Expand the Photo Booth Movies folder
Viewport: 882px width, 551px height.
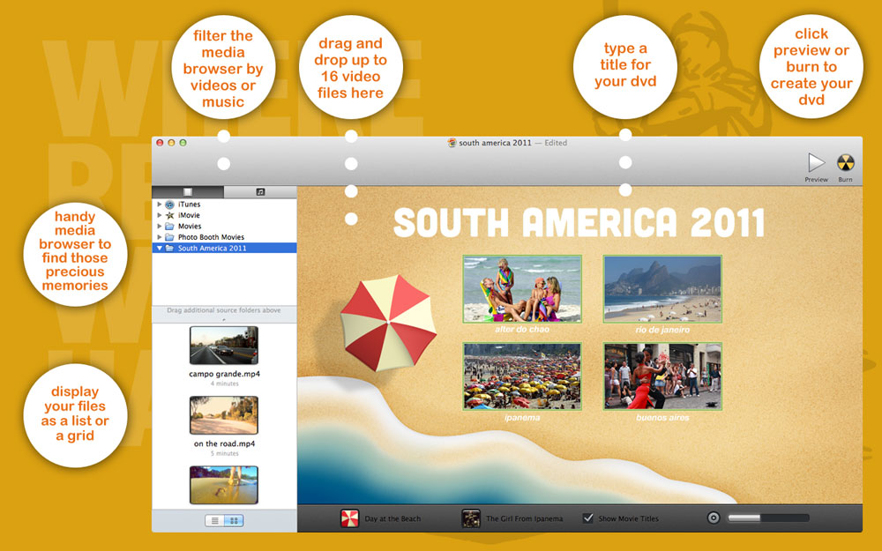[160, 237]
